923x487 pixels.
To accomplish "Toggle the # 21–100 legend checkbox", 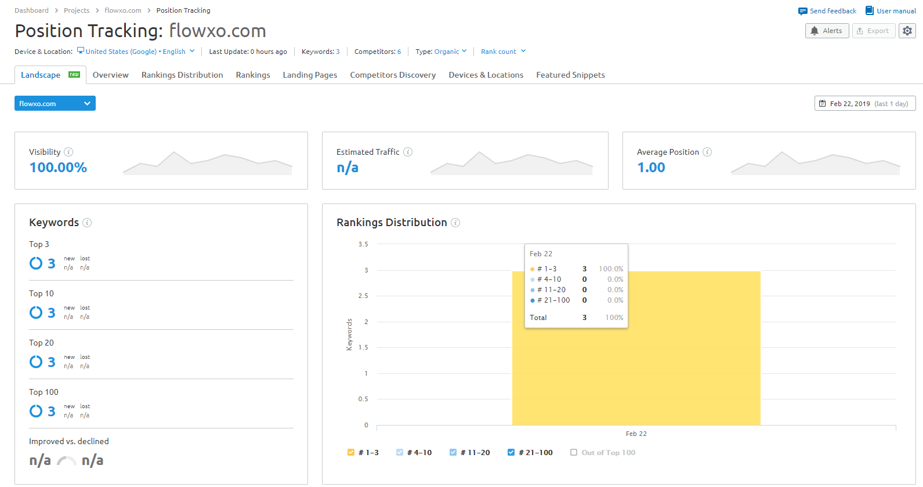I will tap(511, 453).
